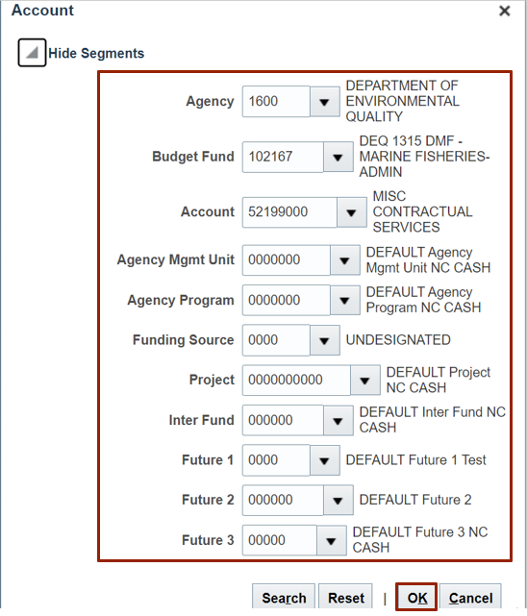Click the OK button
Viewport: 527px width, 616px height.
416,598
